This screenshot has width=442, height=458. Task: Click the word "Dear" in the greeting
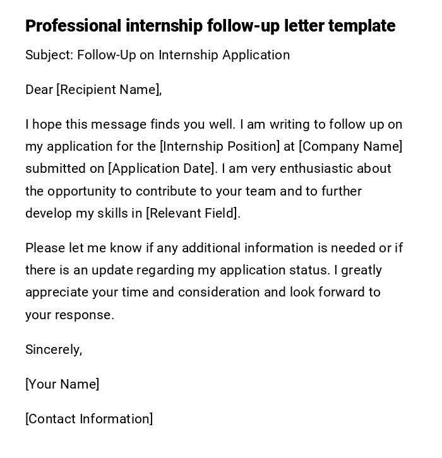coord(39,90)
